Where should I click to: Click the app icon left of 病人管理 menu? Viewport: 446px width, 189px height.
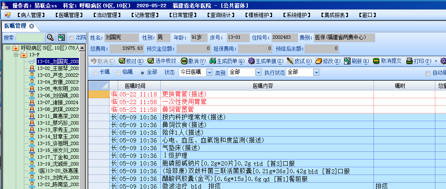(x=7, y=15)
